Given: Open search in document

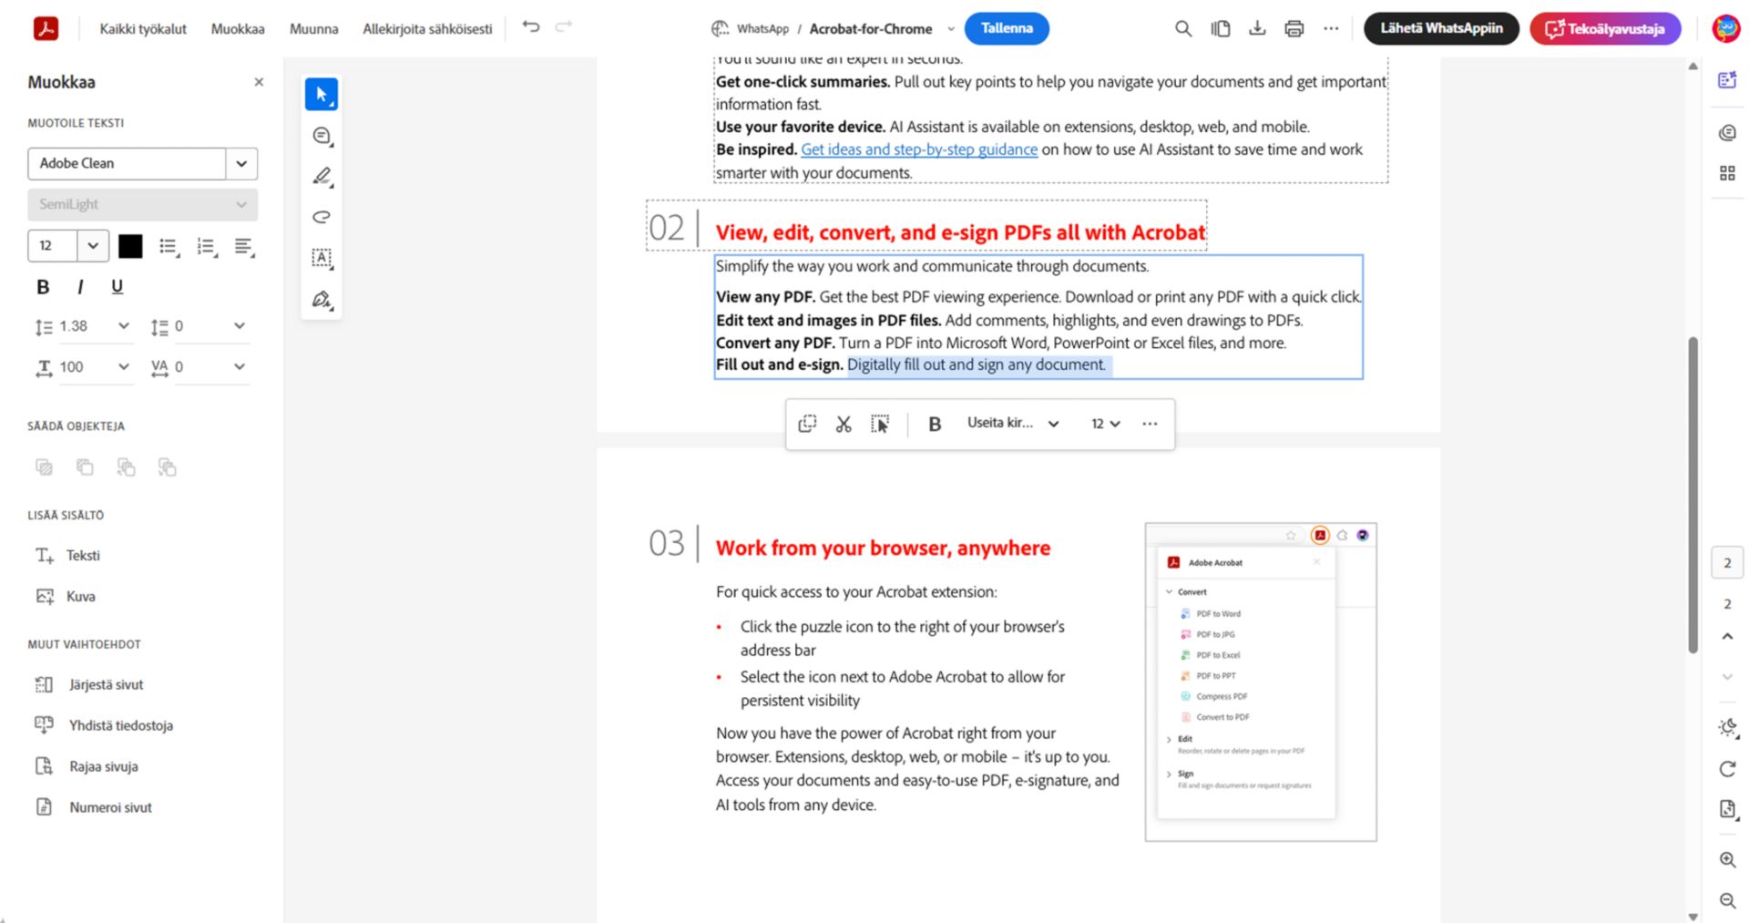Looking at the screenshot, I should tap(1183, 28).
